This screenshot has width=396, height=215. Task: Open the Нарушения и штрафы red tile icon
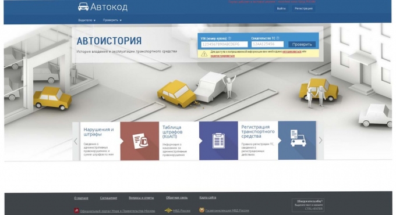140,141
